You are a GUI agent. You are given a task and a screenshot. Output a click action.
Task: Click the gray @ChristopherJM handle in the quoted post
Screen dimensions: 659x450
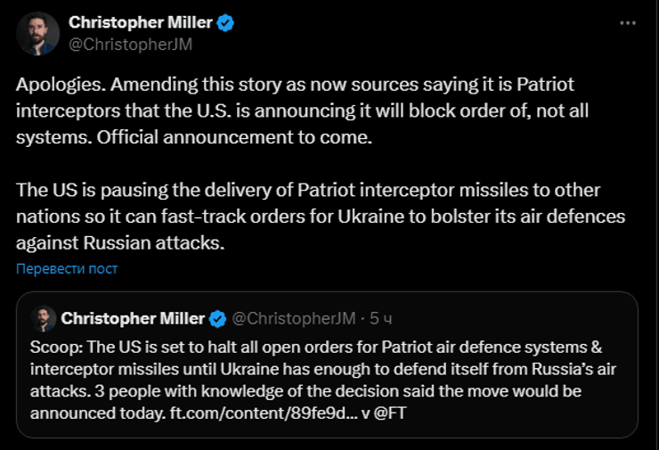coord(294,318)
